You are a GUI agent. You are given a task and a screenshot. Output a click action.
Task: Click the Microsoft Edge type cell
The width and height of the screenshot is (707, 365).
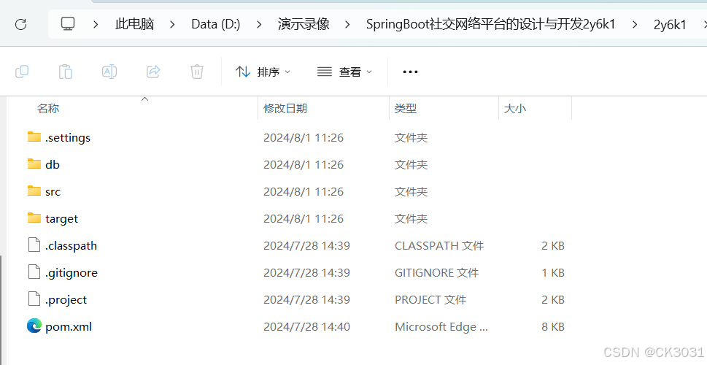[441, 327]
